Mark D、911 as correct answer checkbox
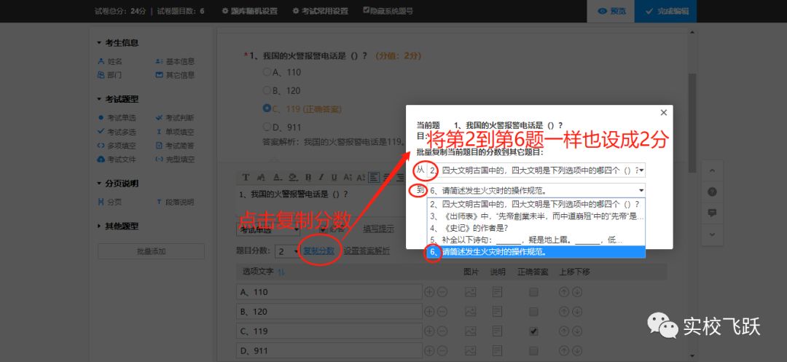The image size is (787, 362). point(533,350)
